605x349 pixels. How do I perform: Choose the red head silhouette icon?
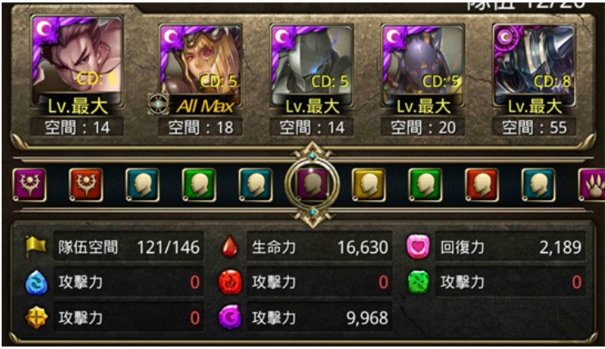point(482,185)
